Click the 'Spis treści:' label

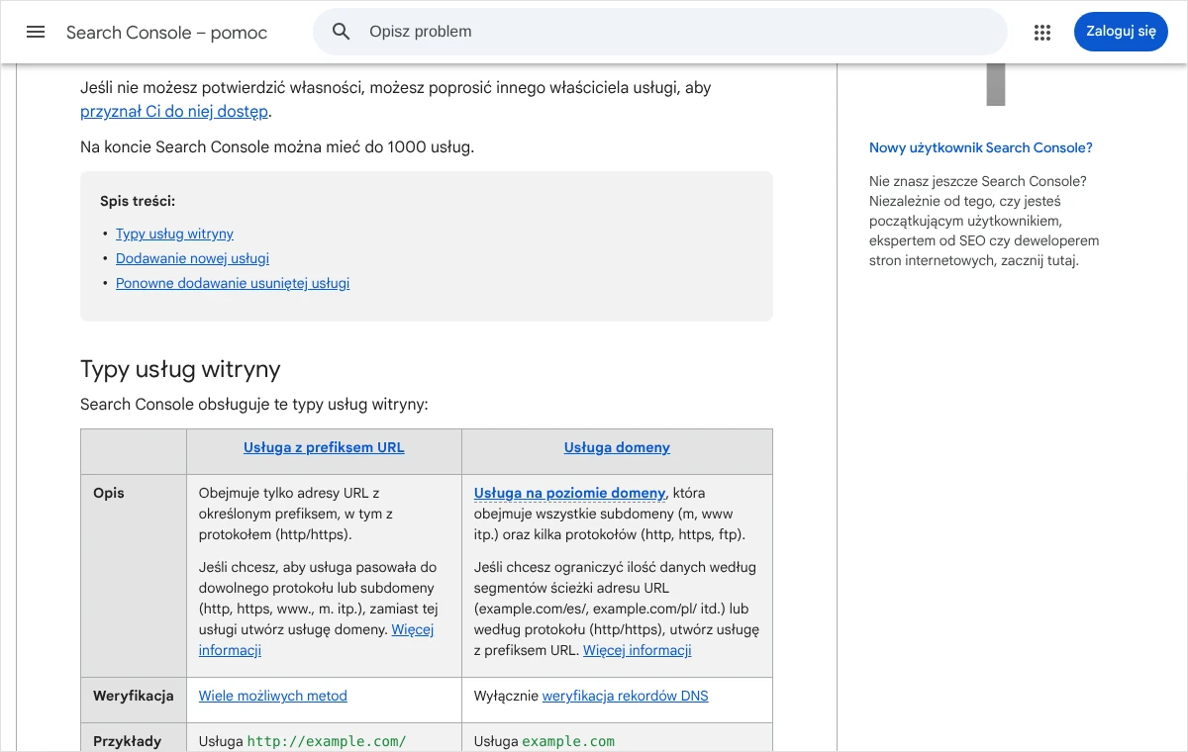138,201
